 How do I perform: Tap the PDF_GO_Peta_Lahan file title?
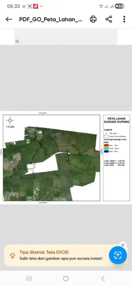(x=51, y=19)
